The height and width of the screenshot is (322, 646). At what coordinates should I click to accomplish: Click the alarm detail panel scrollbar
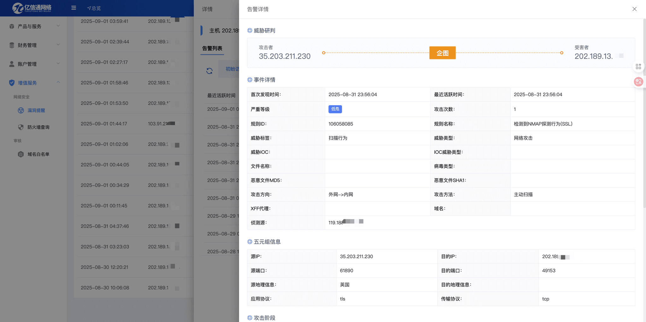coord(644,113)
